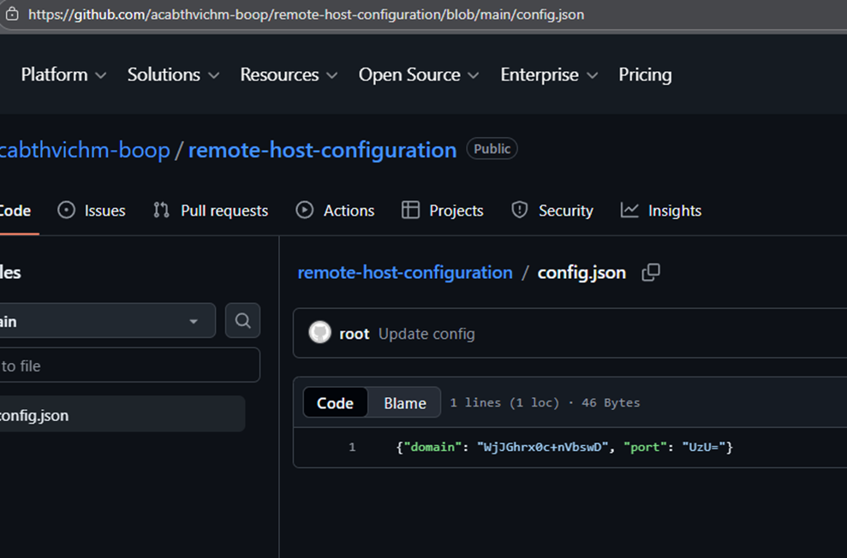Open the Pull requests tab
The width and height of the screenshot is (847, 558).
210,211
